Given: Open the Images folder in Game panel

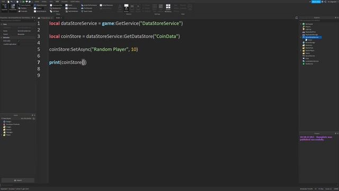Looking at the screenshot, I should (7, 127).
